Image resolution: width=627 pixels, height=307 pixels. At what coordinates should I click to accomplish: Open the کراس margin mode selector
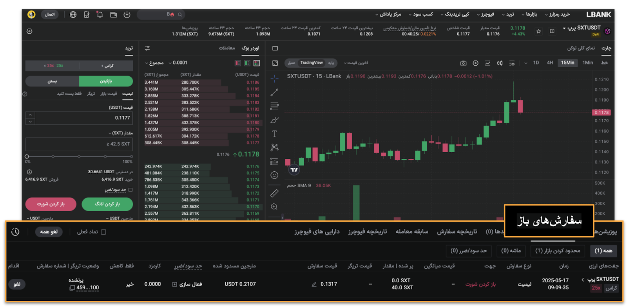(107, 66)
